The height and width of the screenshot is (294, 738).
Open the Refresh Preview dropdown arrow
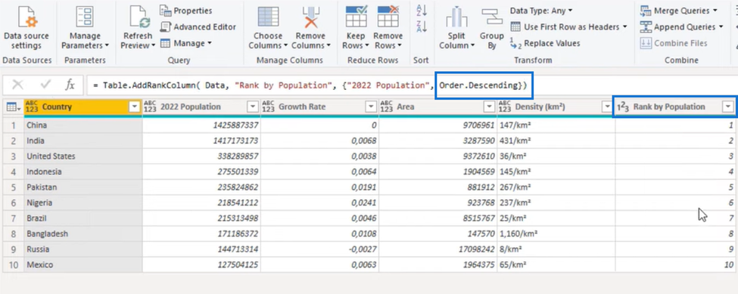(154, 45)
